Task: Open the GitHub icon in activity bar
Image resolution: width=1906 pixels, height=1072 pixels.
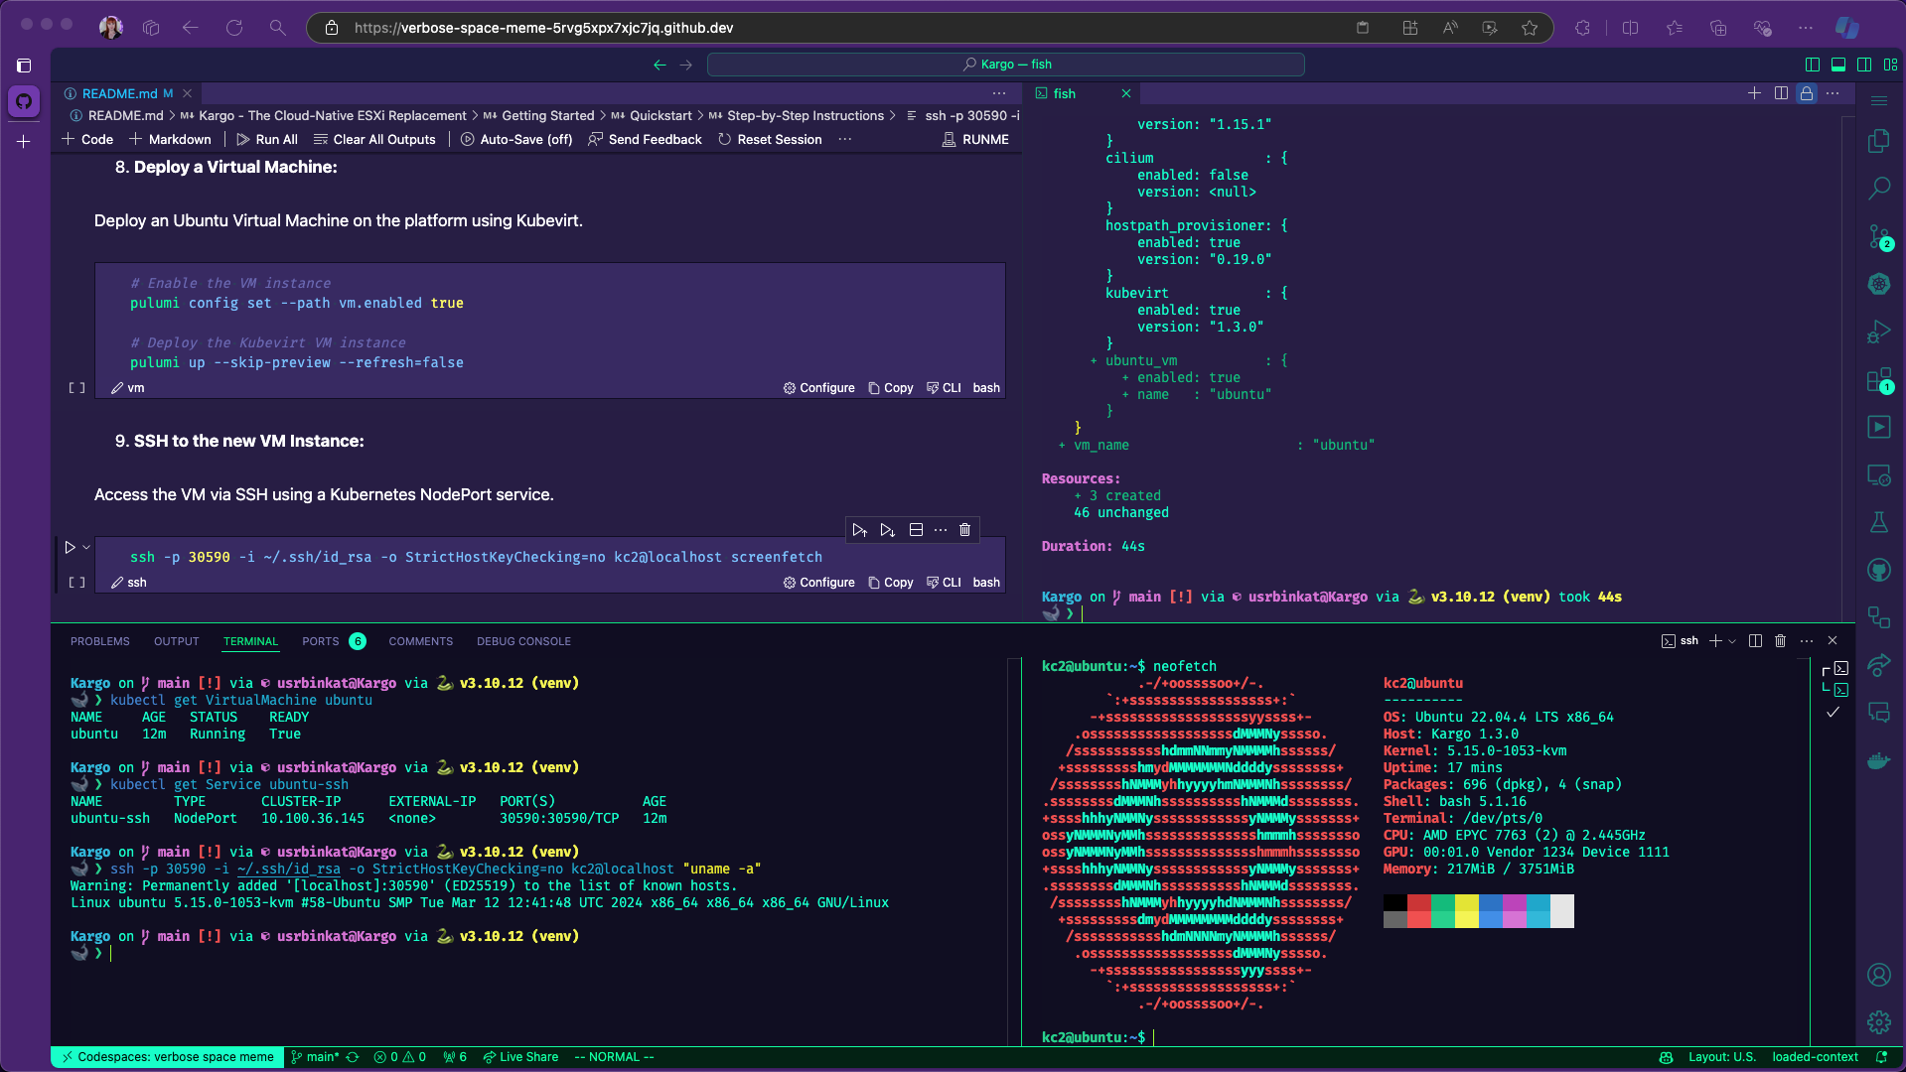Action: click(1878, 570)
